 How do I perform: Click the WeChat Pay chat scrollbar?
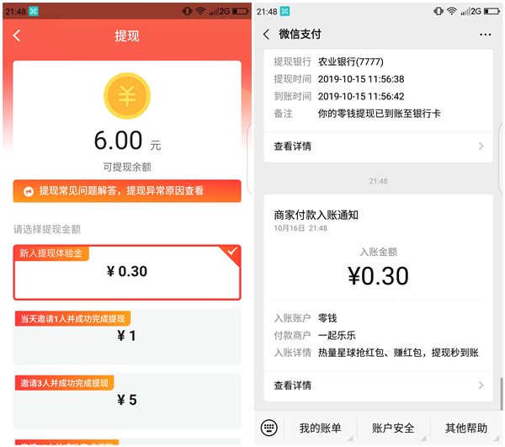(501, 393)
